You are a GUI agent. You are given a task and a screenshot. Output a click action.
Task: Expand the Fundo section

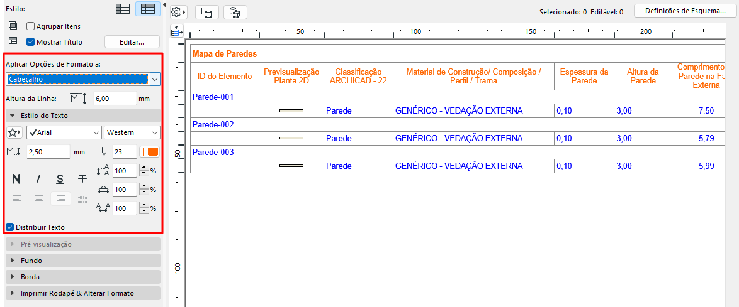coord(83,261)
